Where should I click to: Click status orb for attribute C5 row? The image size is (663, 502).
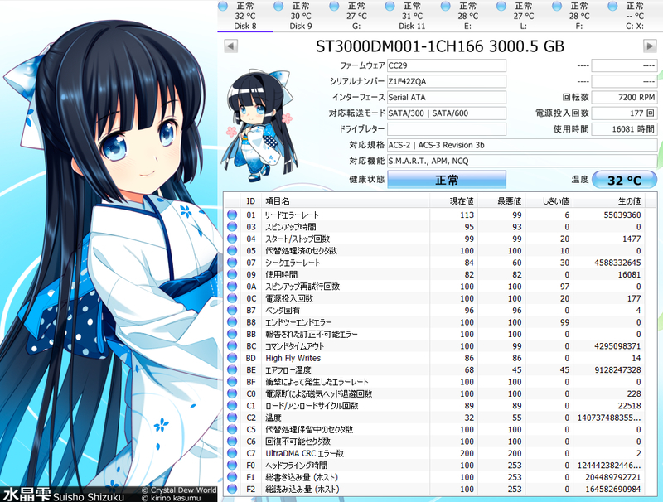click(232, 429)
